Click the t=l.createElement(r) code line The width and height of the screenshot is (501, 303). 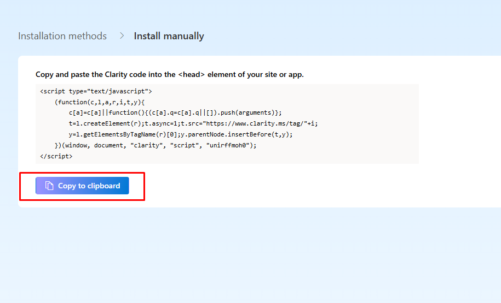(x=193, y=123)
